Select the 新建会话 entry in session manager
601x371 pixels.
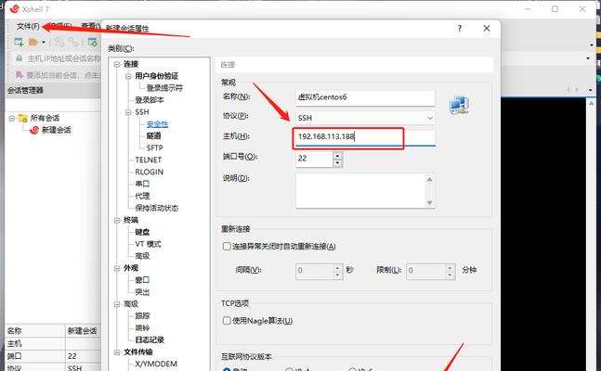[x=56, y=130]
